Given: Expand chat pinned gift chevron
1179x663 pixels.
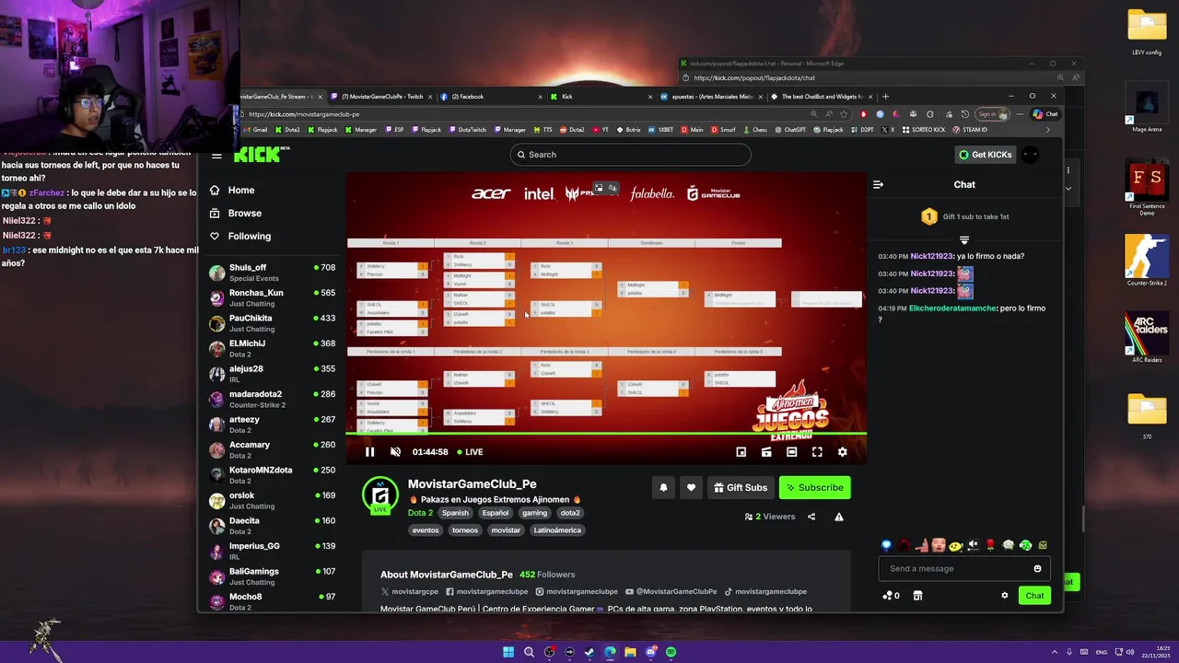Looking at the screenshot, I should point(964,240).
